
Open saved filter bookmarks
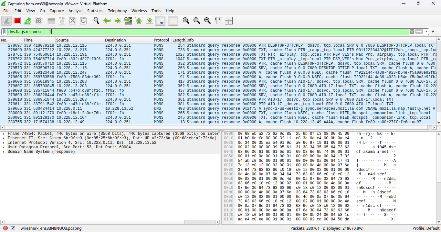click(x=4, y=32)
